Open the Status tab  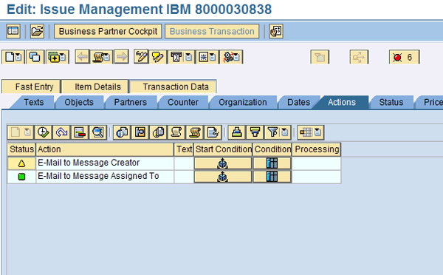(x=391, y=102)
